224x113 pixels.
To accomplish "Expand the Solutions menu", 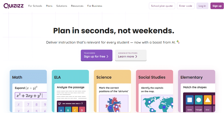I will [62, 6].
